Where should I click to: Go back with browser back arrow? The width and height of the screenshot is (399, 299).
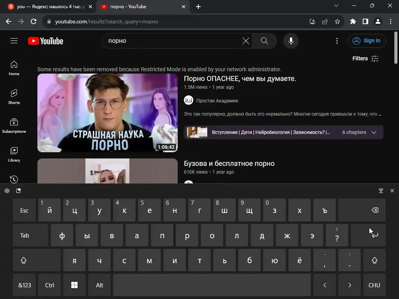(x=9, y=22)
